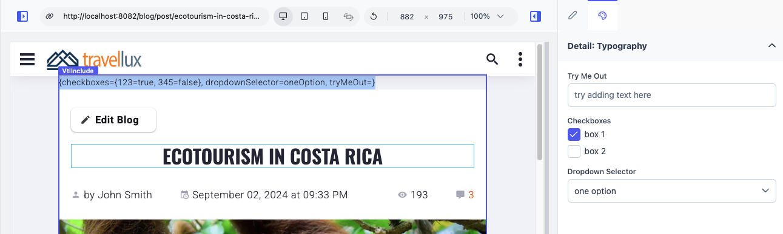The image size is (783, 234).
Task: Open the Dropdown Selector combo box
Action: coord(671,190)
